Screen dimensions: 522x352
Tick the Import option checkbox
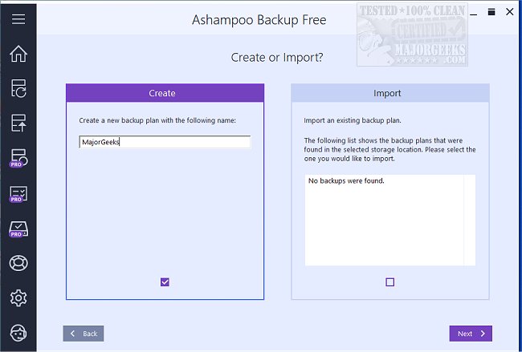(389, 282)
